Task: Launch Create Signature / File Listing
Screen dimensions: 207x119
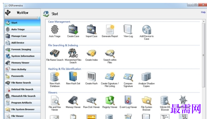Action: coord(110,77)
